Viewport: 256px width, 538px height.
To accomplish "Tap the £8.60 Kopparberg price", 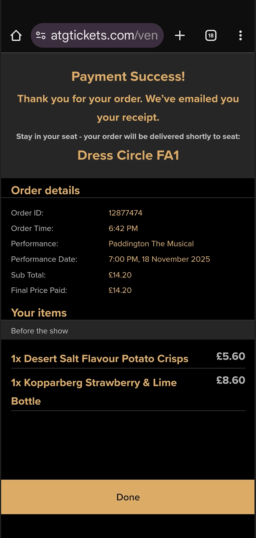I will click(x=230, y=380).
